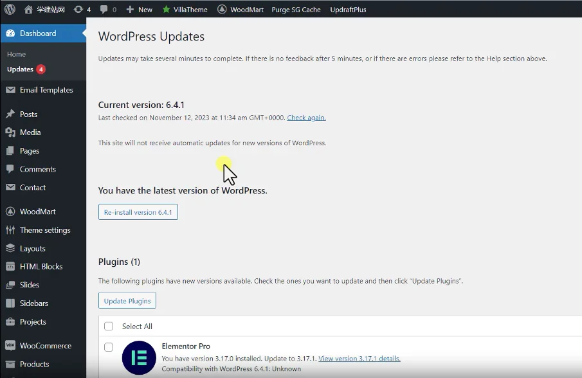Image resolution: width=582 pixels, height=378 pixels.
Task: Click the WoodMart logo icon in admin bar
Action: [222, 9]
